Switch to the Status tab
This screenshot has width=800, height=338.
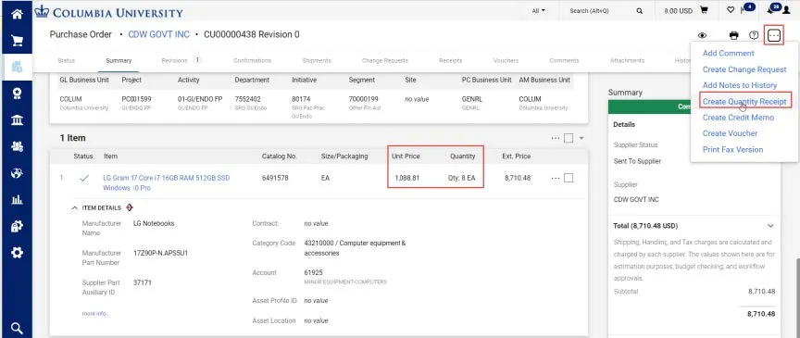[66, 60]
